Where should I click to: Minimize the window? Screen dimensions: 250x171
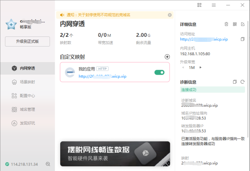click(x=228, y=5)
